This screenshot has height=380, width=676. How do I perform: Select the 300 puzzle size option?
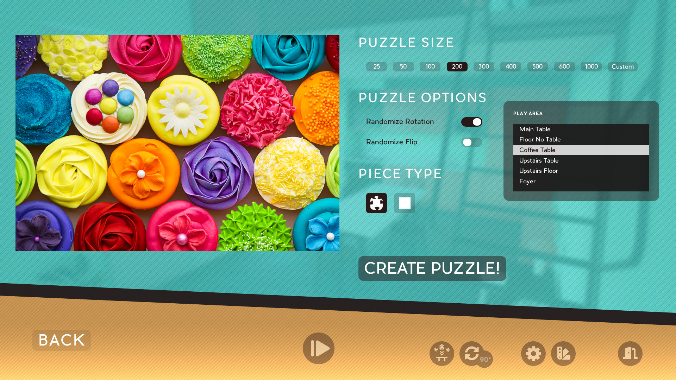(x=484, y=66)
